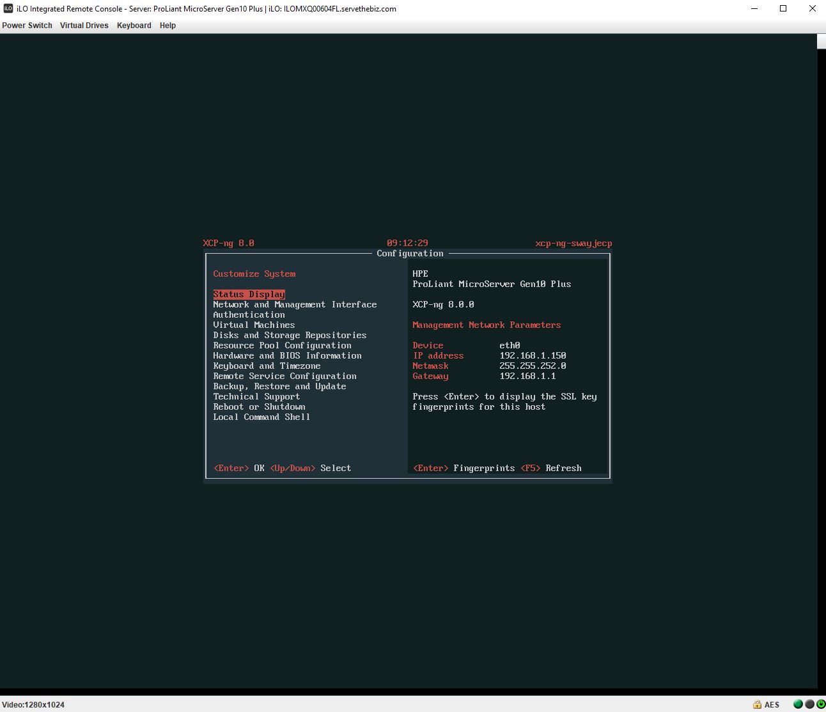
Task: Select Hardware and BIOS Information
Action: tap(287, 356)
